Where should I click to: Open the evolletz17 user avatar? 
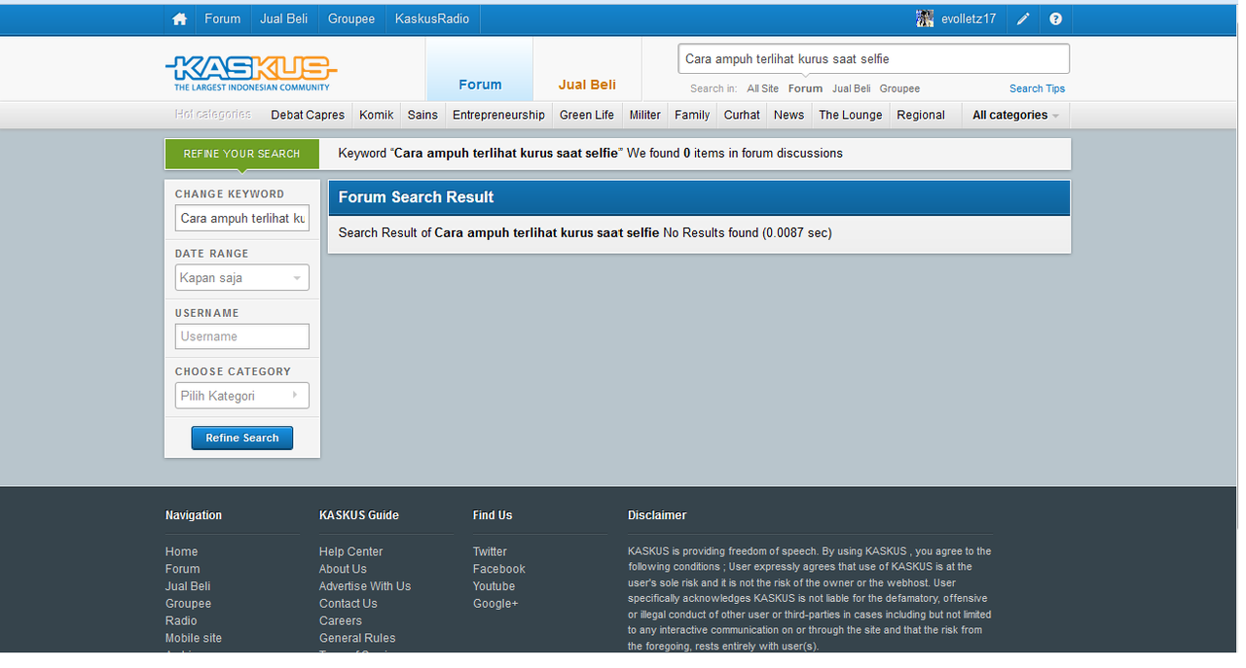click(925, 18)
